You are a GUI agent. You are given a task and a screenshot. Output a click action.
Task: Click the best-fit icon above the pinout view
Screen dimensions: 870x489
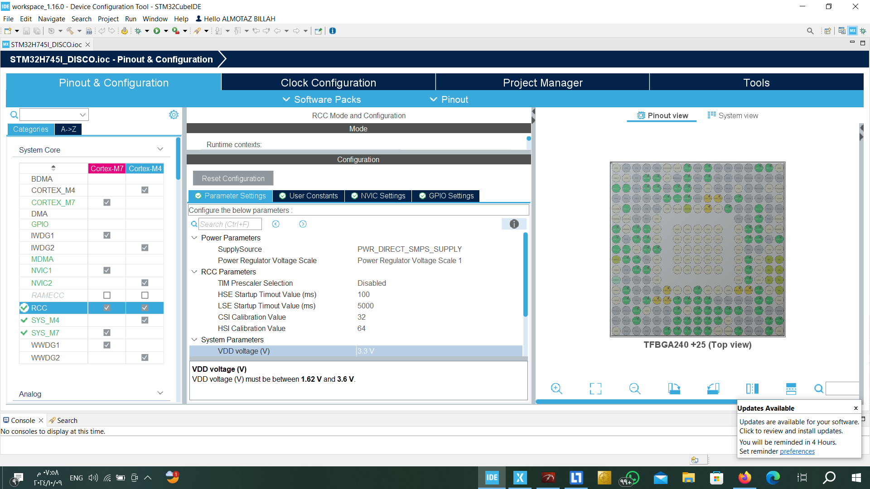[595, 388]
